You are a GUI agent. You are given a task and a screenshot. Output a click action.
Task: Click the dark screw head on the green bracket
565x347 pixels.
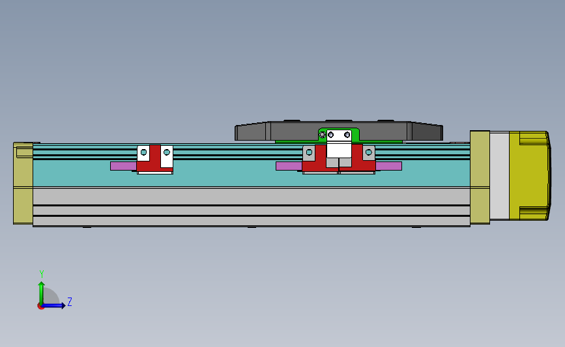pos(323,135)
